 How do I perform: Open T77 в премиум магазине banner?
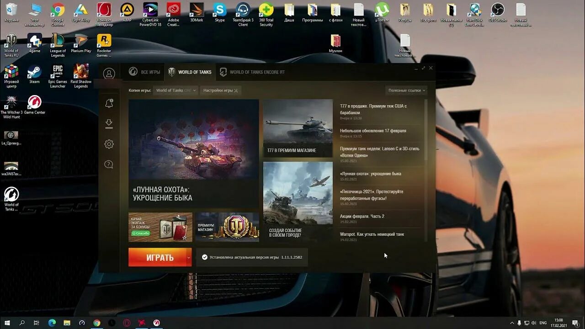pos(298,128)
